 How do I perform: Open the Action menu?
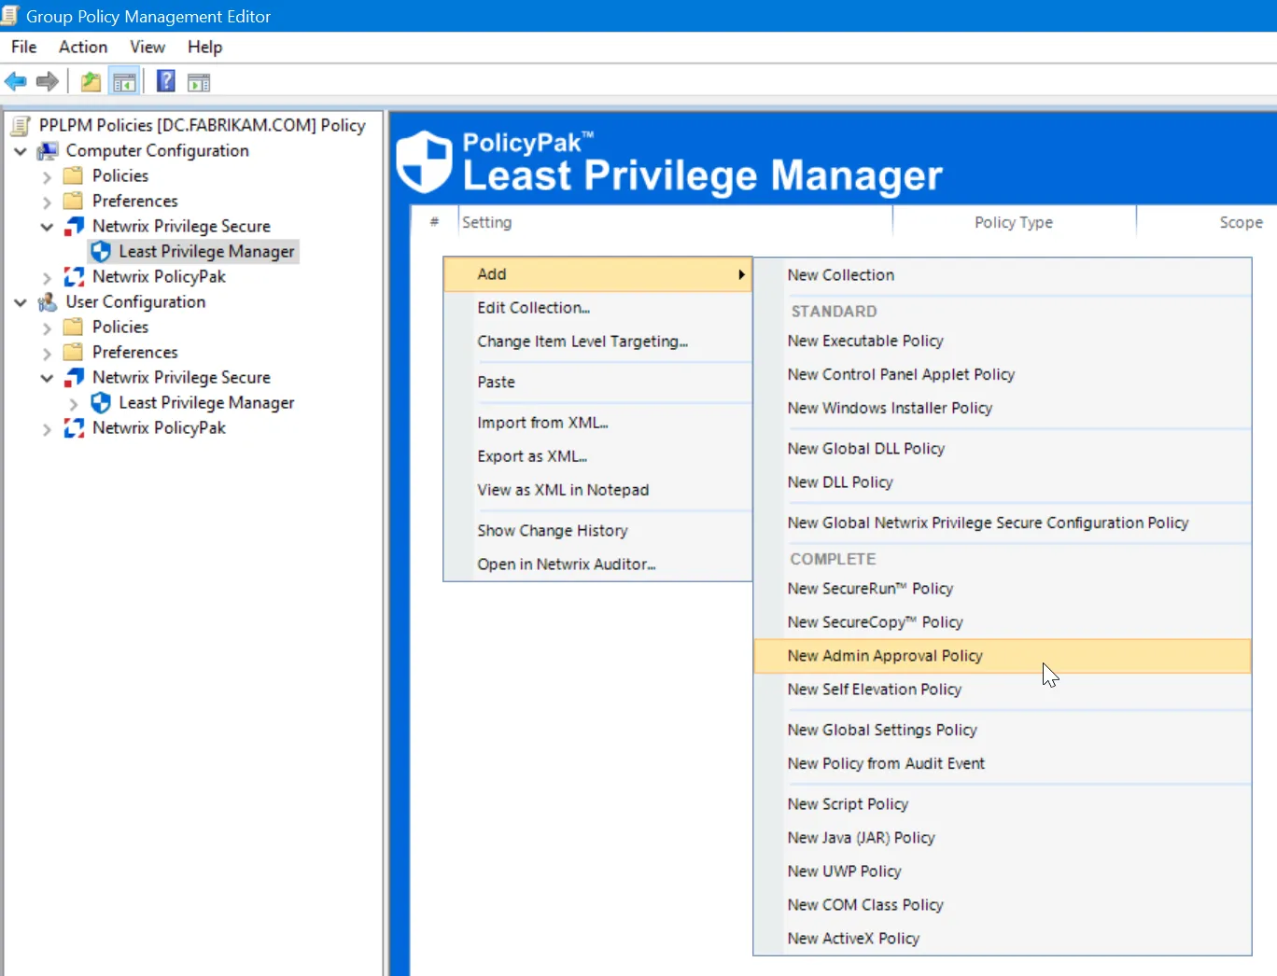(x=82, y=47)
